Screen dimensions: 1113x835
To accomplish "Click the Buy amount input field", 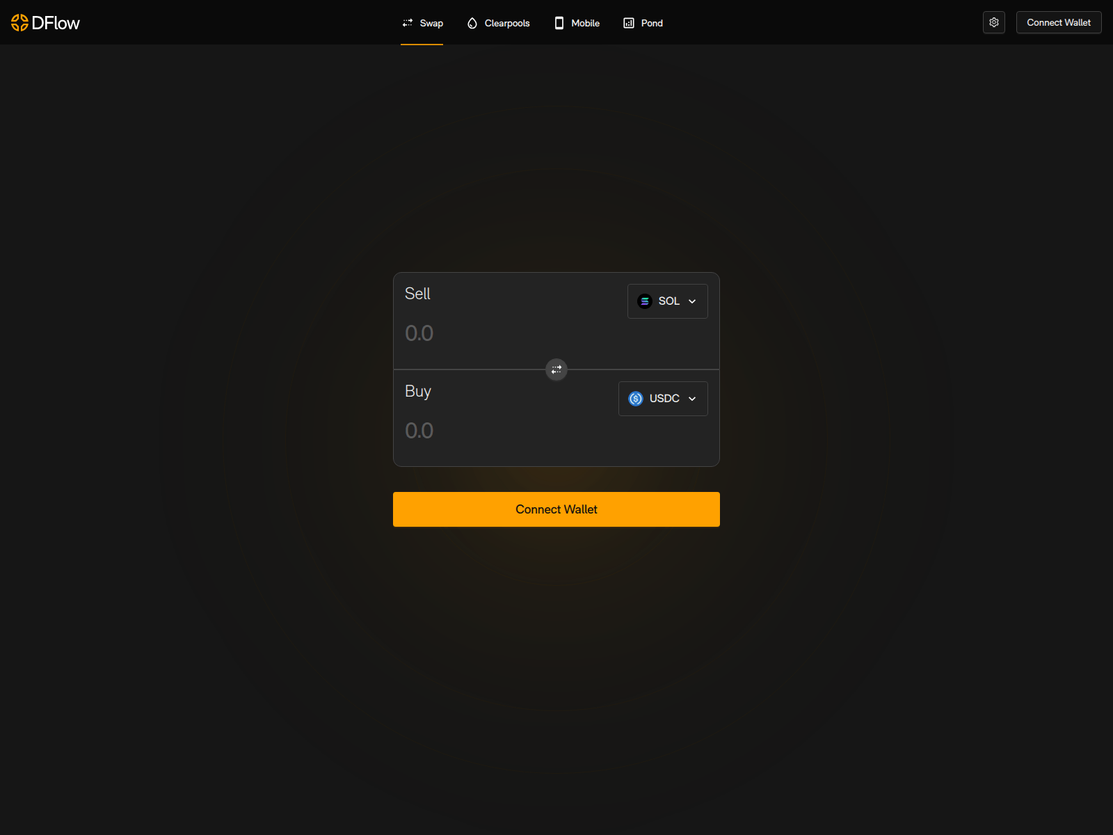I will click(487, 431).
